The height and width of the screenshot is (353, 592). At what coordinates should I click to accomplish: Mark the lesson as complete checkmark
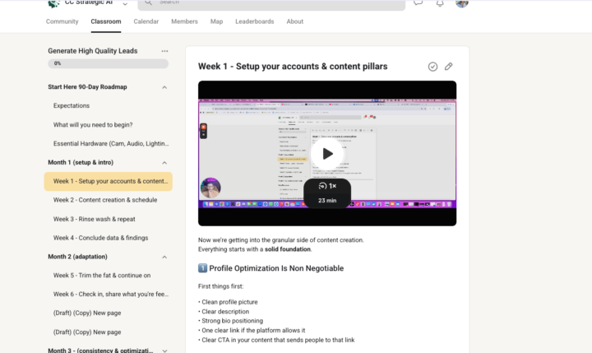point(433,67)
